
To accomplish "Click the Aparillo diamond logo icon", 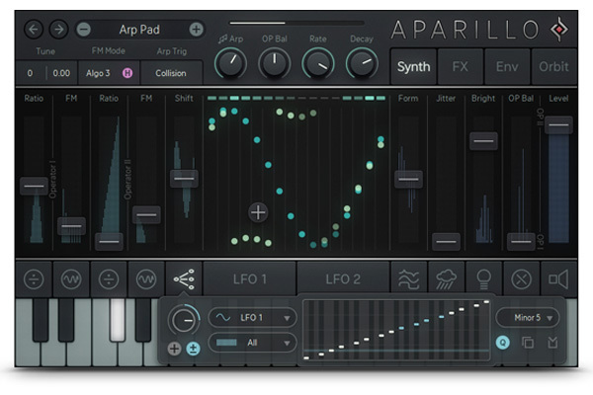I will click(559, 29).
